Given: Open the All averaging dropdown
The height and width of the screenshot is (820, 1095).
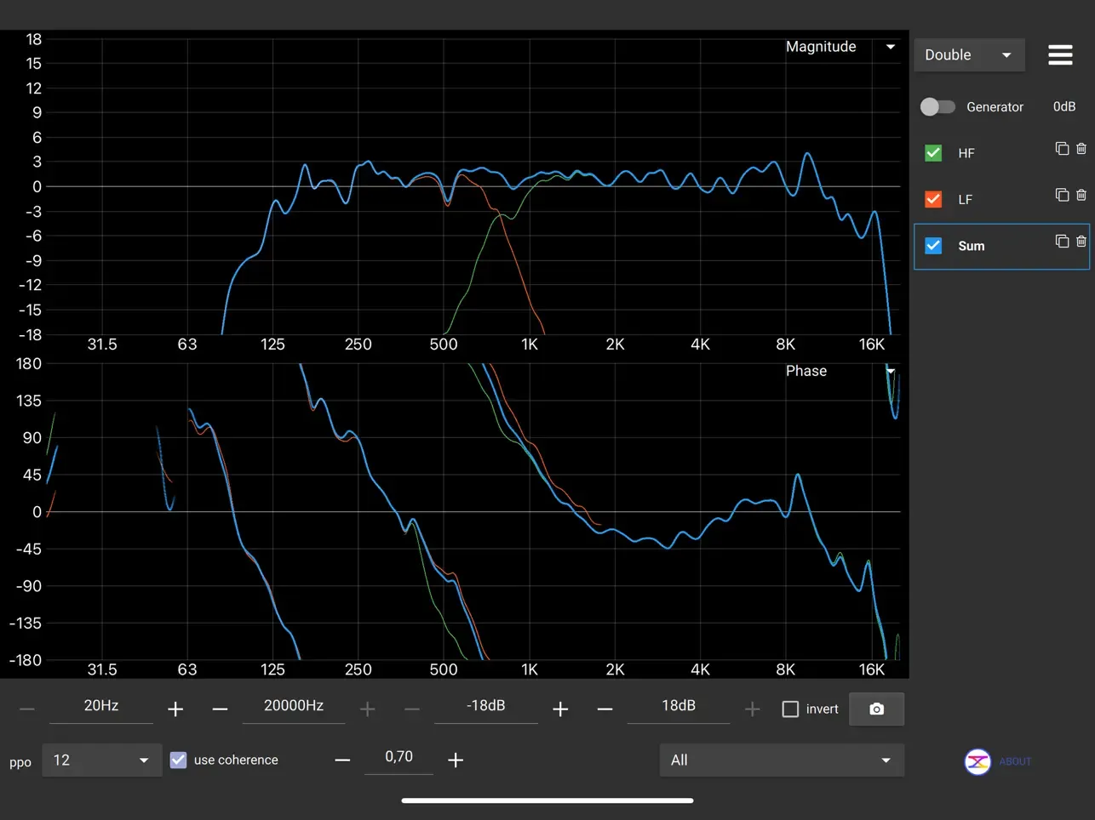Looking at the screenshot, I should [x=780, y=760].
